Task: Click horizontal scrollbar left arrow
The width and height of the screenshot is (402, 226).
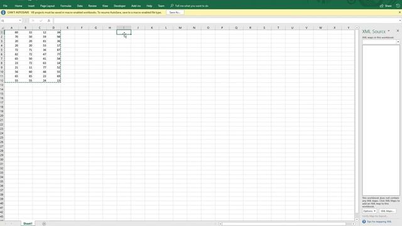Action: (x=220, y=223)
